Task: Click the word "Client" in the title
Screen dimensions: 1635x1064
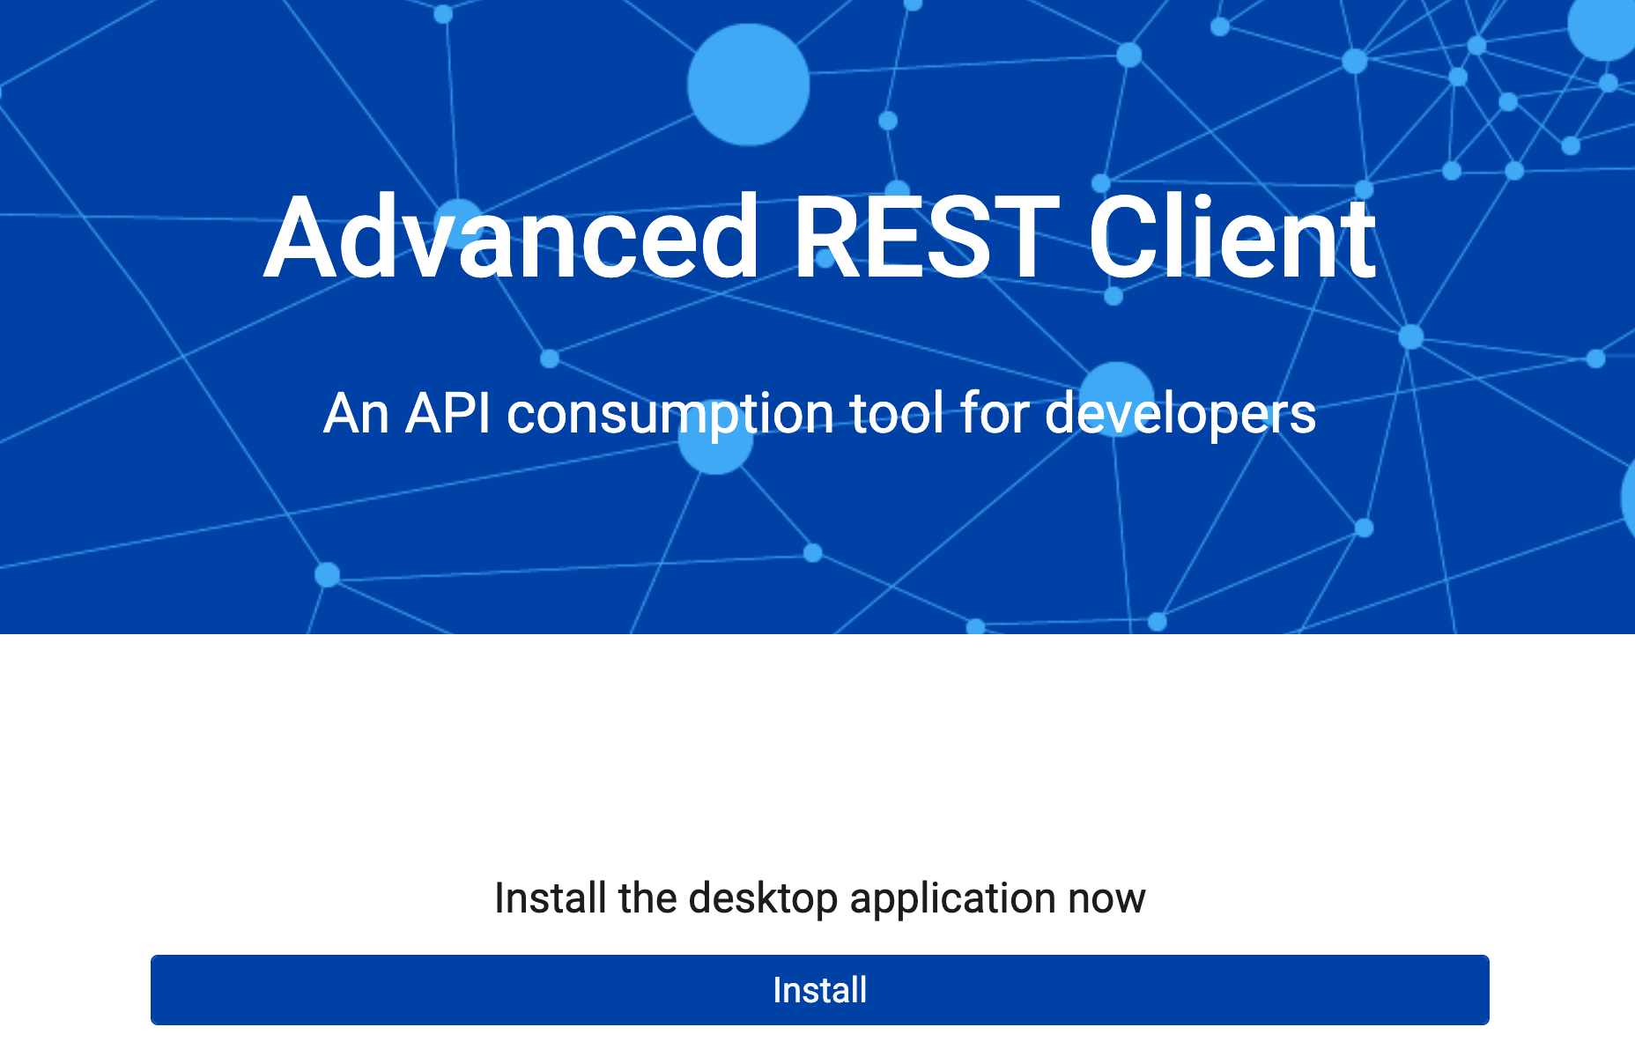Action: click(1232, 238)
